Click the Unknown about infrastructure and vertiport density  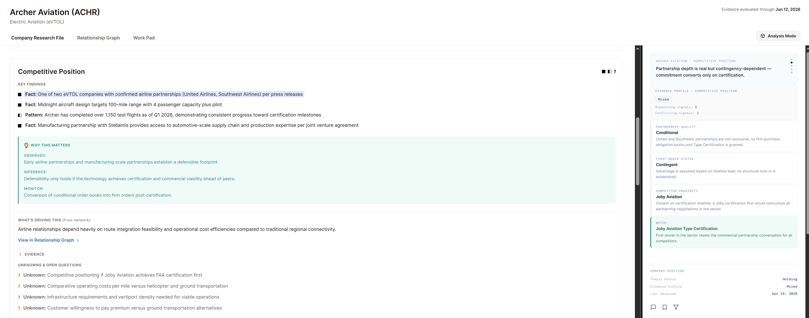click(121, 297)
